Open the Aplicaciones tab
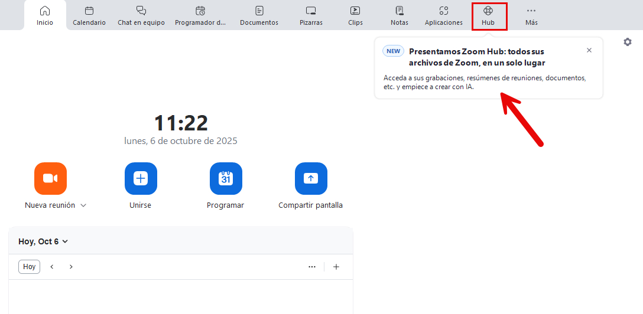The height and width of the screenshot is (314, 643). (x=444, y=16)
